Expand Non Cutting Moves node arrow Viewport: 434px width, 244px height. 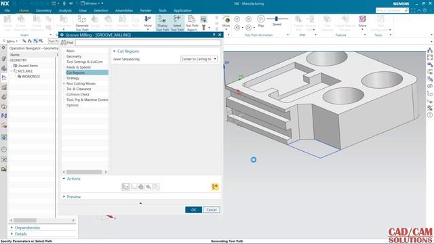(64, 83)
